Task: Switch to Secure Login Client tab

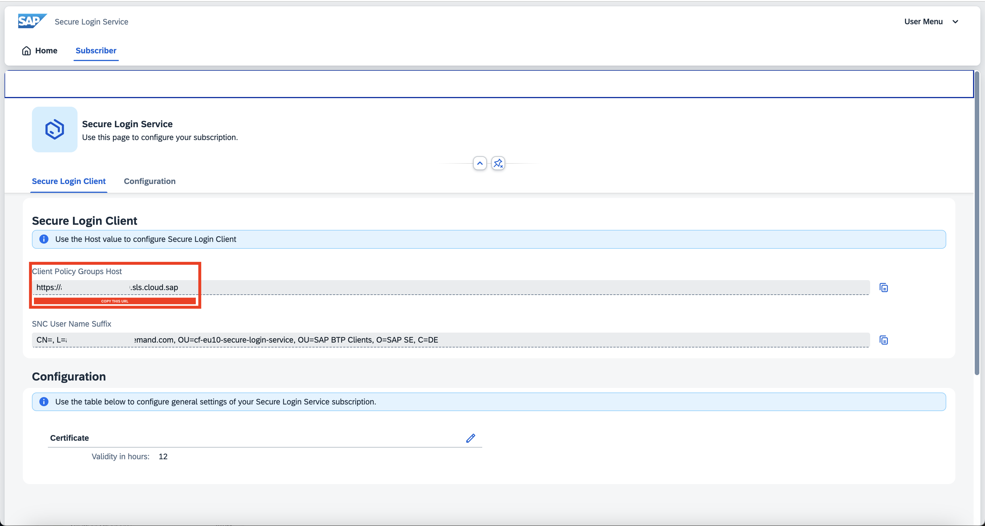Action: click(69, 181)
